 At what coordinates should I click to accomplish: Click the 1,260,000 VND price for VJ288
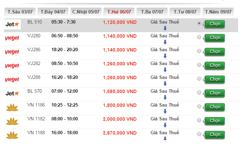(120, 77)
